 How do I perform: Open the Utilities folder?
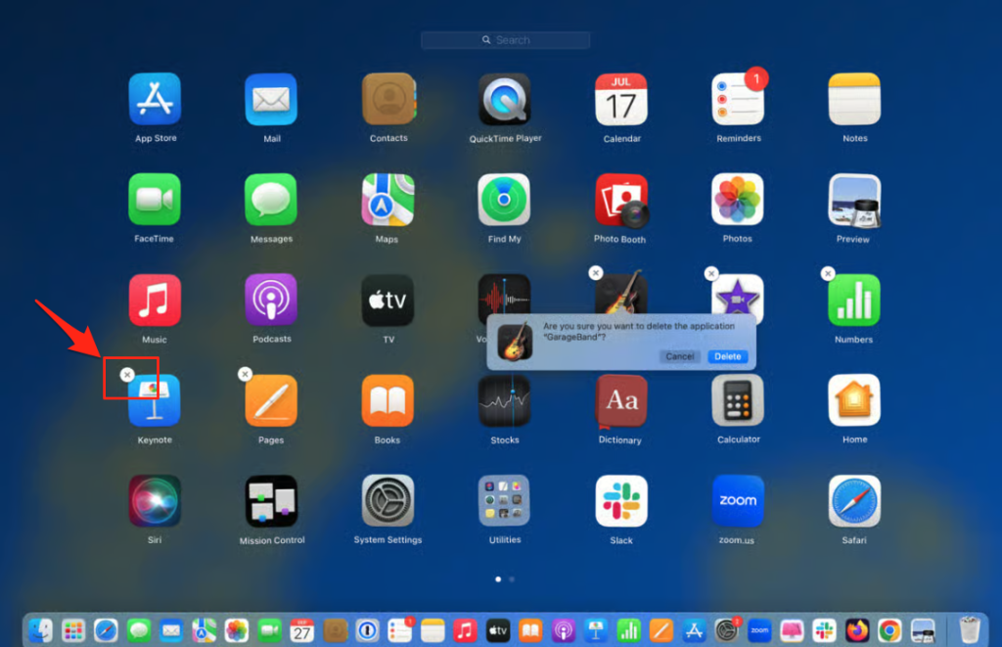504,501
